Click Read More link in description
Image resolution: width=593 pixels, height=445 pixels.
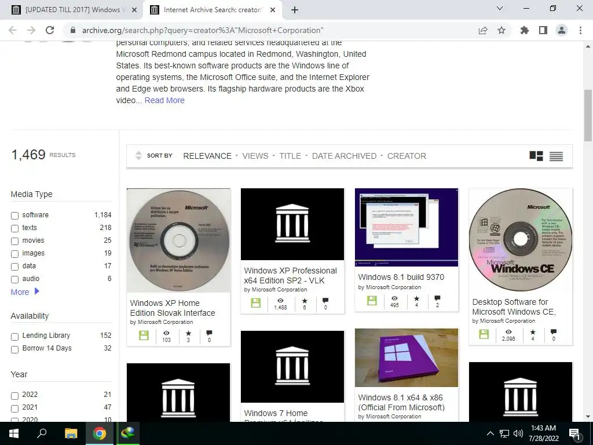coord(164,100)
